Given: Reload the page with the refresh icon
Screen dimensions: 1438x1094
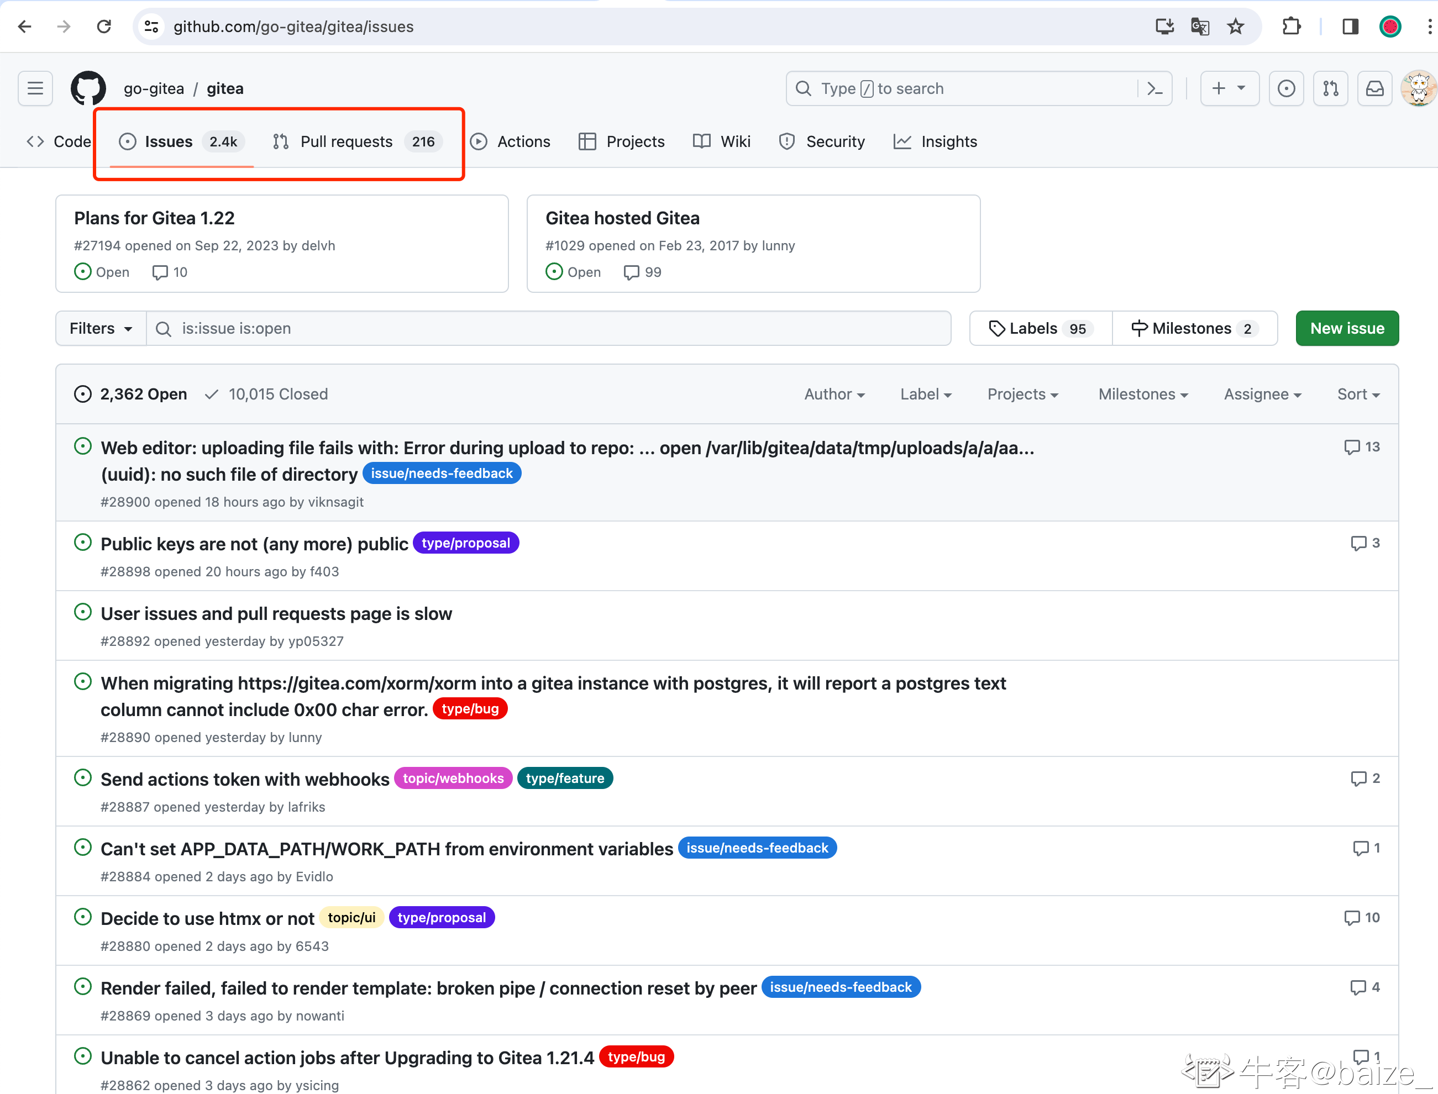Looking at the screenshot, I should pyautogui.click(x=103, y=27).
